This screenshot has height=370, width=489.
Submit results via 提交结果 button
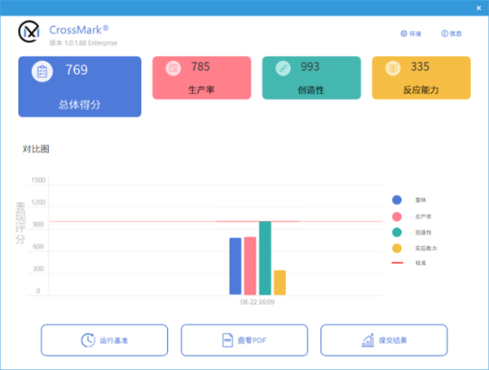pos(384,340)
